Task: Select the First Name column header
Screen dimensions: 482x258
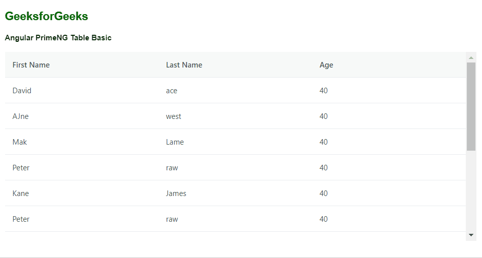Action: pos(31,65)
